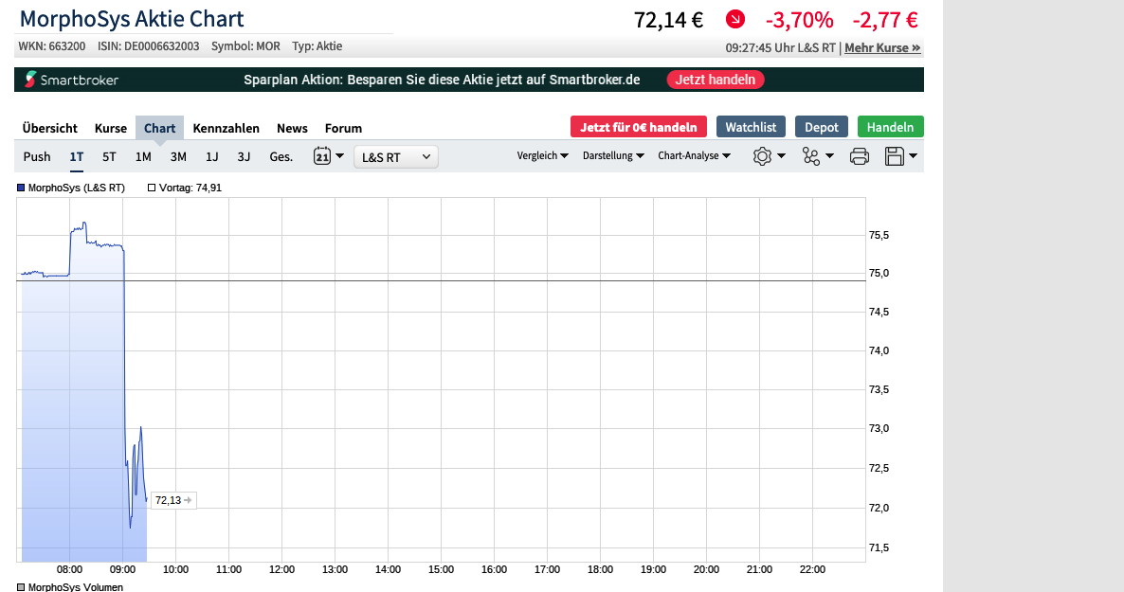This screenshot has height=592, width=1124.
Task: Open the calendar date picker icon
Action: click(x=321, y=156)
